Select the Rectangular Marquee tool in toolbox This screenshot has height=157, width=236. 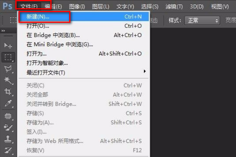[x=8, y=57]
